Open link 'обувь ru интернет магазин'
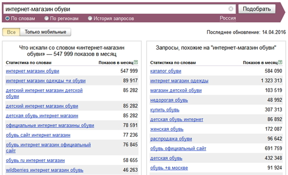This screenshot has height=175, width=288. click(x=35, y=160)
